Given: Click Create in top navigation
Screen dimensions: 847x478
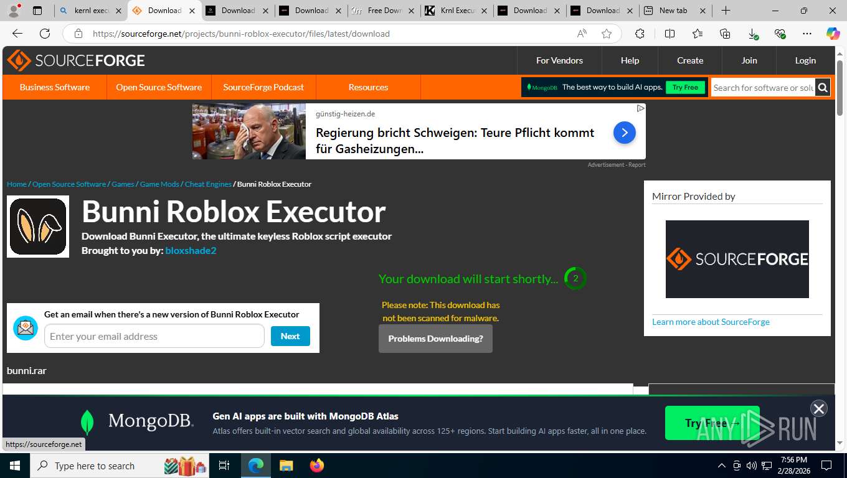Looking at the screenshot, I should coord(690,60).
